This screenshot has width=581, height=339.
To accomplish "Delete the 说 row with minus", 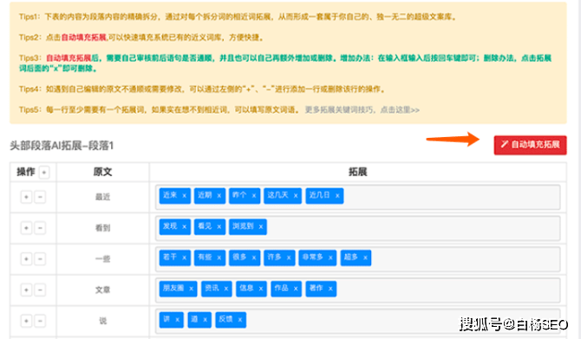I will tap(40, 321).
